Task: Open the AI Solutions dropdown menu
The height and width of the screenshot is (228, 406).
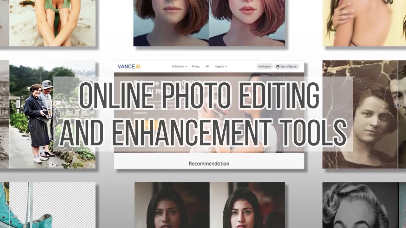Action: point(179,66)
